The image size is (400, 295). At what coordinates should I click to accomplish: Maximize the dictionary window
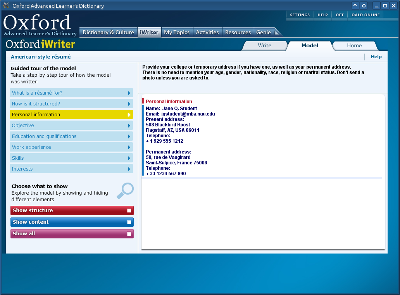click(385, 5)
